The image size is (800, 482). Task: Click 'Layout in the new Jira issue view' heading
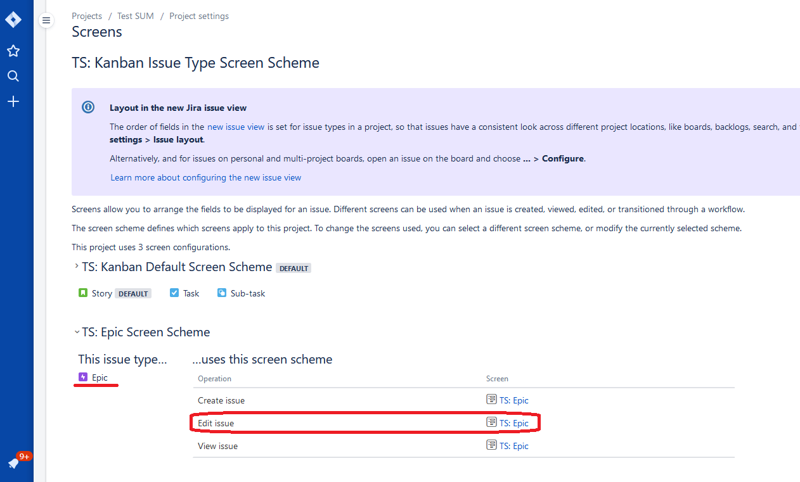pos(178,108)
